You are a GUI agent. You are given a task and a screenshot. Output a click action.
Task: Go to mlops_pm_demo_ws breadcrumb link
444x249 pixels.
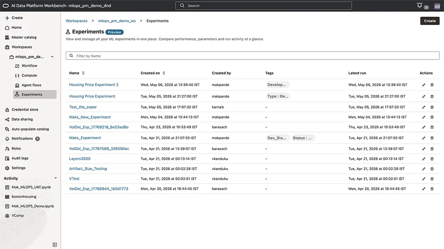tap(116, 21)
